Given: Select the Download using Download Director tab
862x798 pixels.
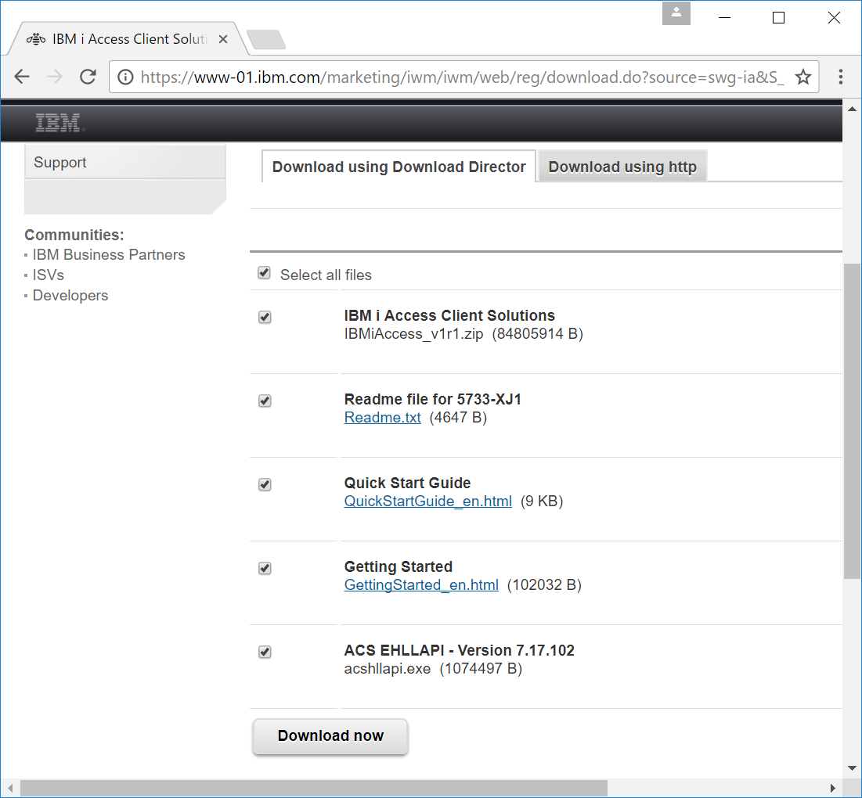Looking at the screenshot, I should pos(398,167).
